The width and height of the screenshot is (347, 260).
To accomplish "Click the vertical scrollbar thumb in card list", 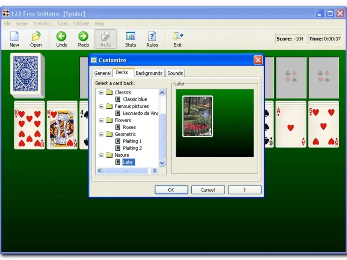I will 162,136.
